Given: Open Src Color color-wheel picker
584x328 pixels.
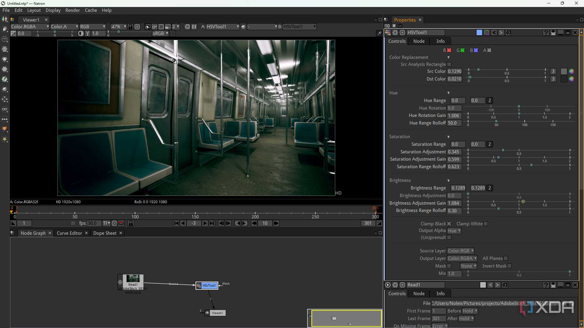Looking at the screenshot, I should [572, 71].
